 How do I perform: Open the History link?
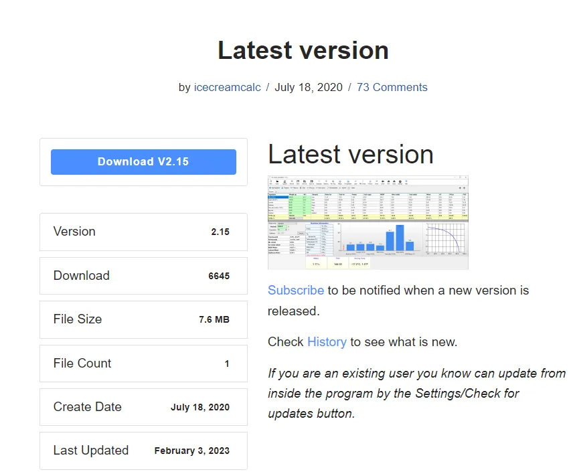327,342
